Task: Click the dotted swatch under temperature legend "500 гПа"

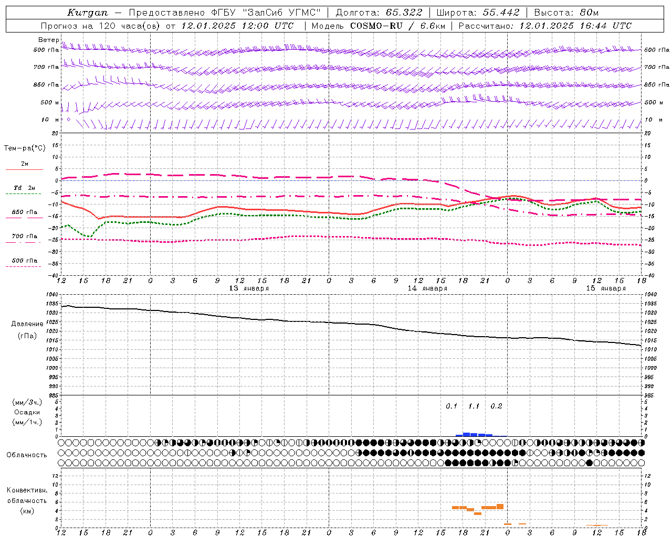Action: pyautogui.click(x=24, y=267)
